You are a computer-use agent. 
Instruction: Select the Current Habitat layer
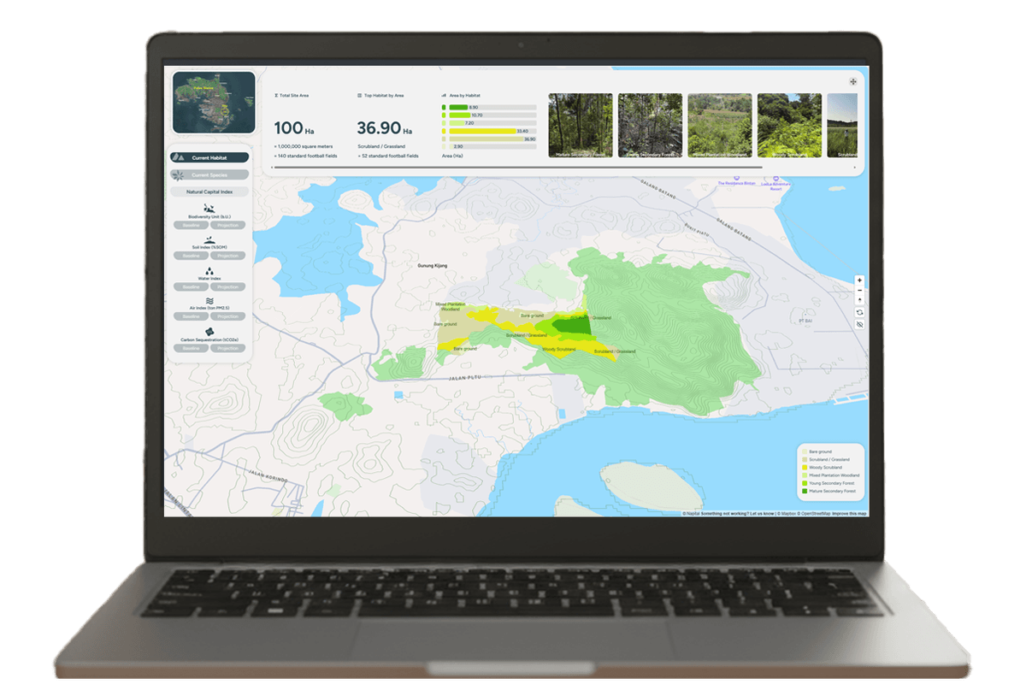[209, 157]
